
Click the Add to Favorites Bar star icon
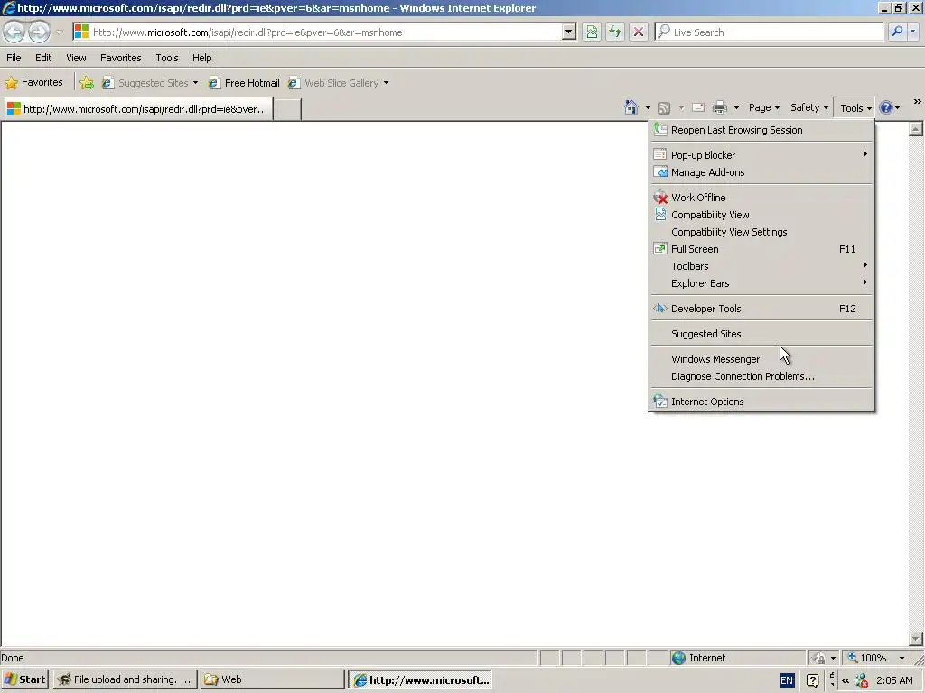(87, 83)
